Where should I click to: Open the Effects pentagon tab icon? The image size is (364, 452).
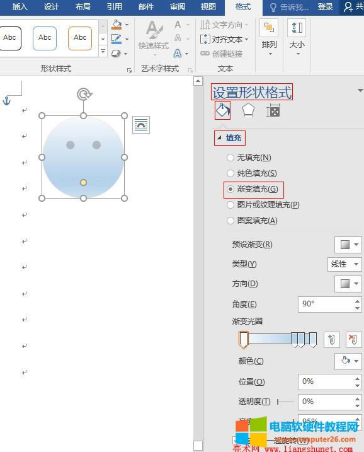(x=248, y=110)
